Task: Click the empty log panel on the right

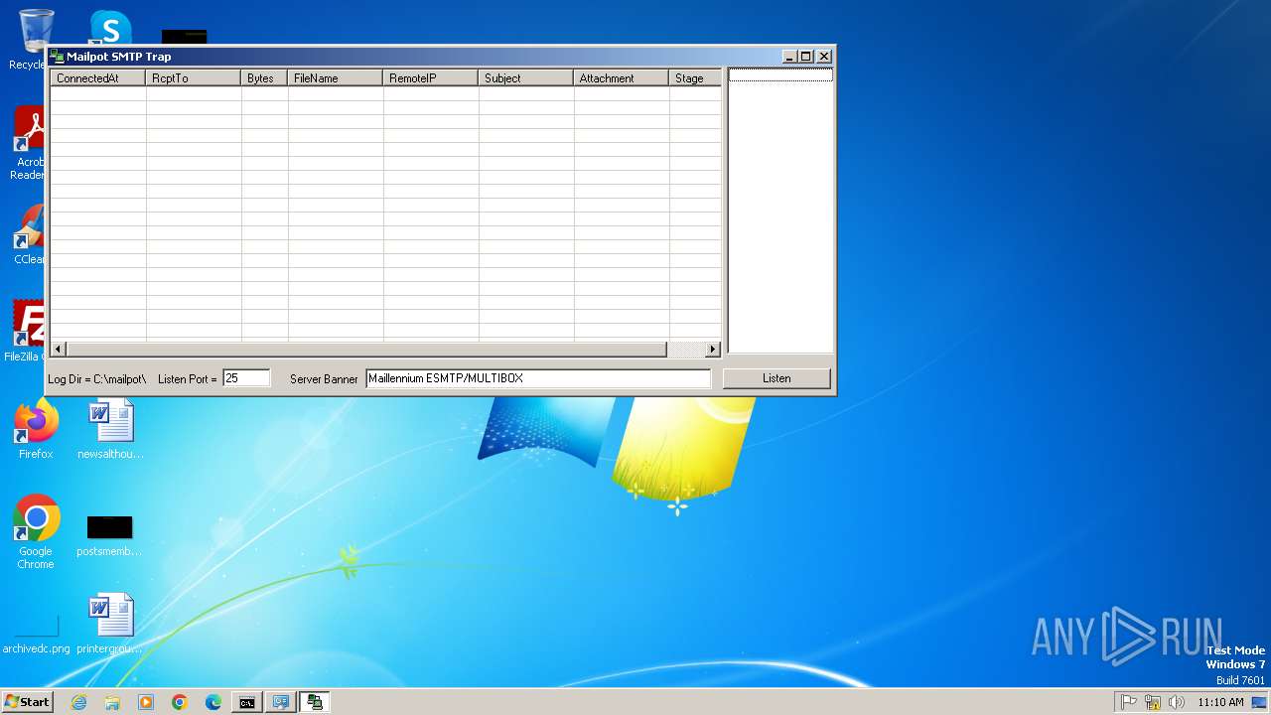Action: (780, 211)
